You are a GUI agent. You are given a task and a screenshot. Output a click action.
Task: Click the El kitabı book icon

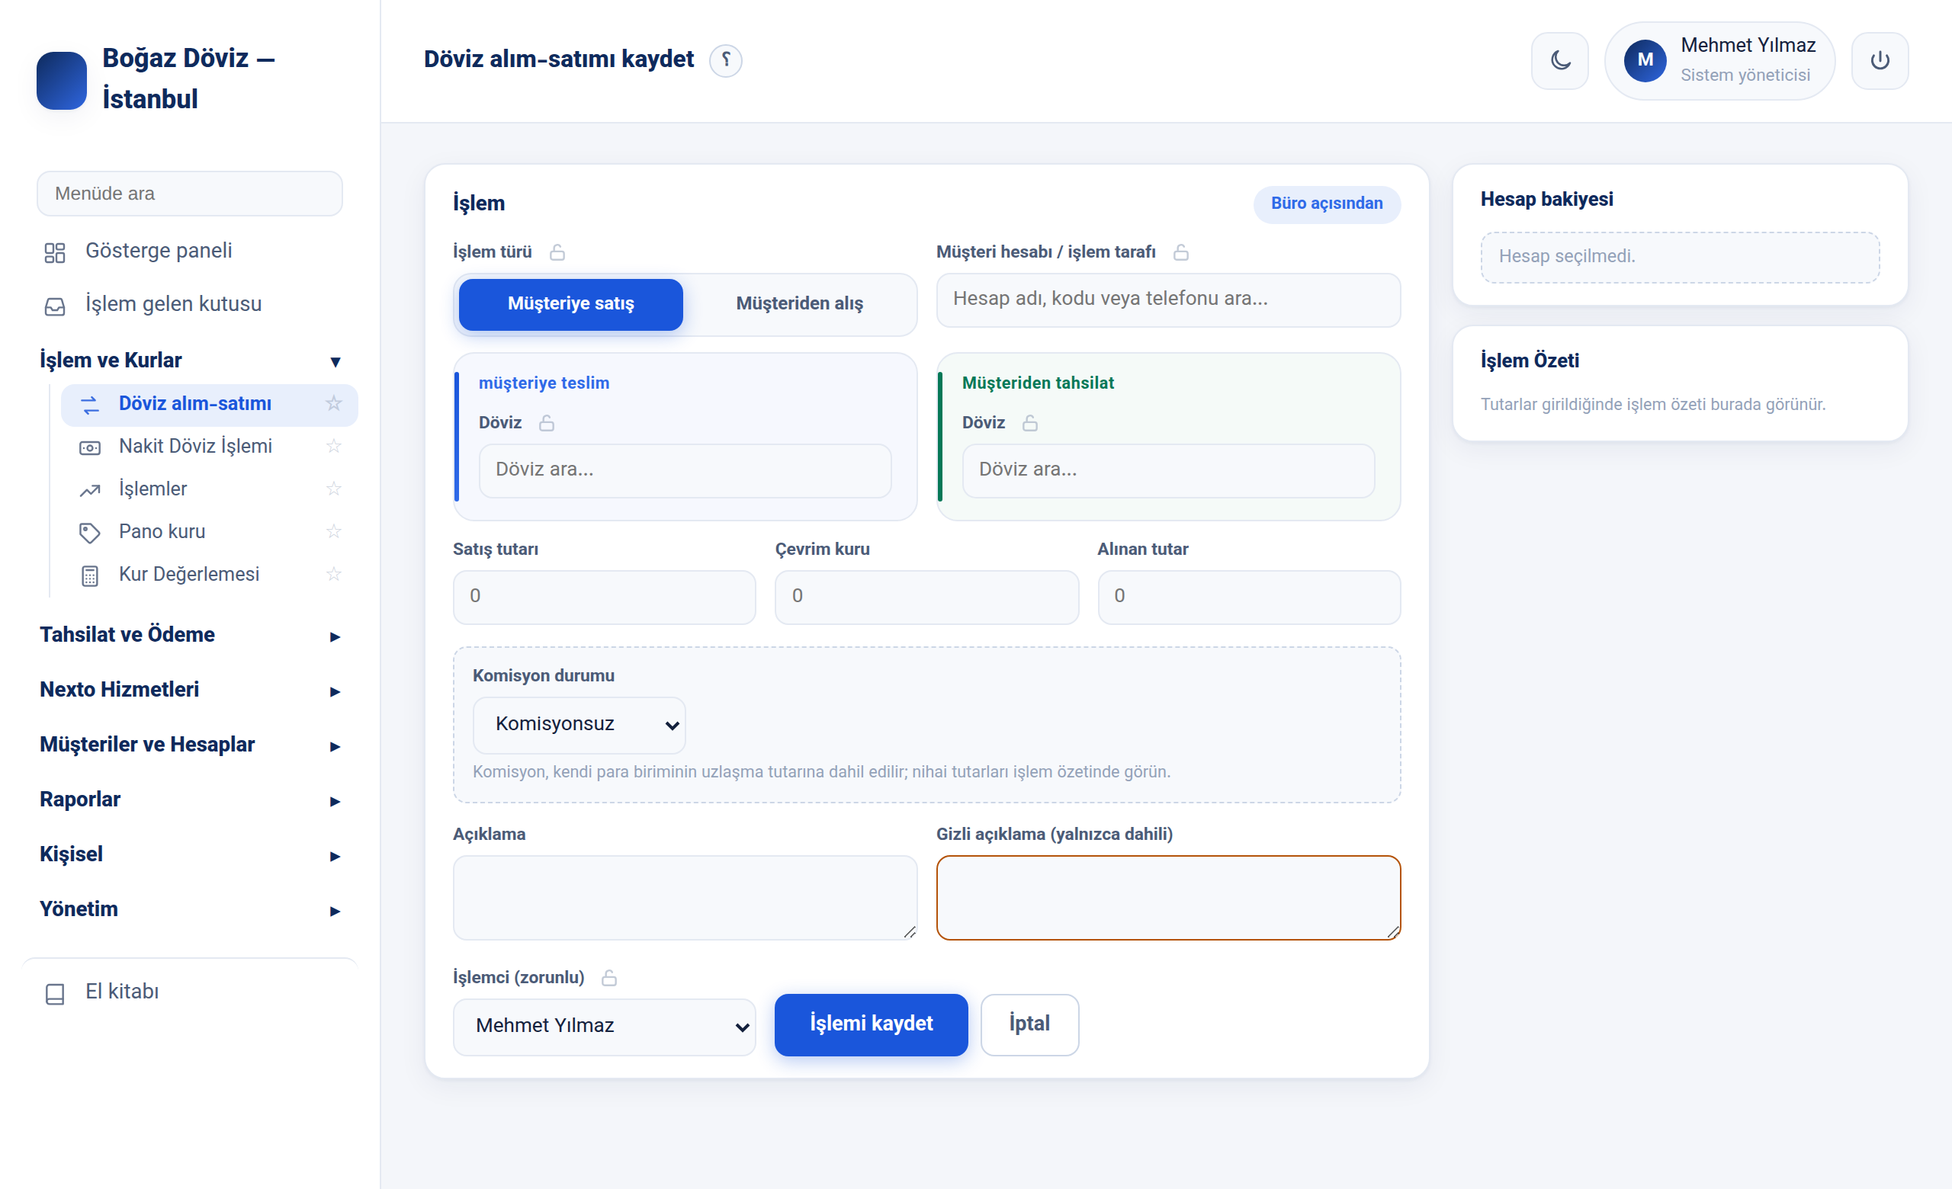(55, 992)
